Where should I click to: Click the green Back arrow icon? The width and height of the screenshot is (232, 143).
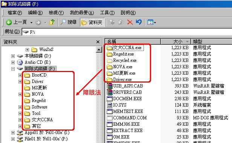9,23
